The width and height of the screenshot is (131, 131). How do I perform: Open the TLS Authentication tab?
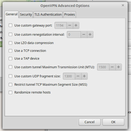click(48, 15)
